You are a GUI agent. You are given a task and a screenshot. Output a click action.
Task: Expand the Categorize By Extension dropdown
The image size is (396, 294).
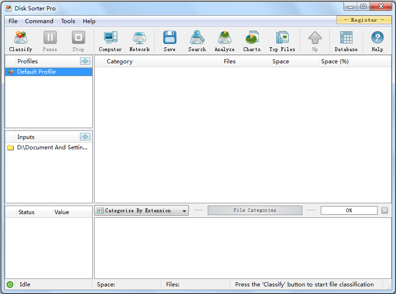(141, 210)
